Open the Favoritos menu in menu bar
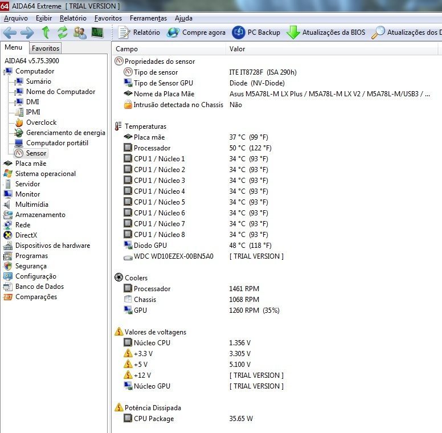 point(108,18)
